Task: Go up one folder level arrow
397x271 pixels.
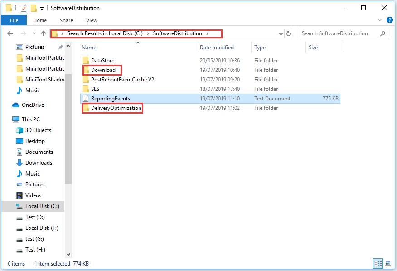Action: tap(44, 33)
